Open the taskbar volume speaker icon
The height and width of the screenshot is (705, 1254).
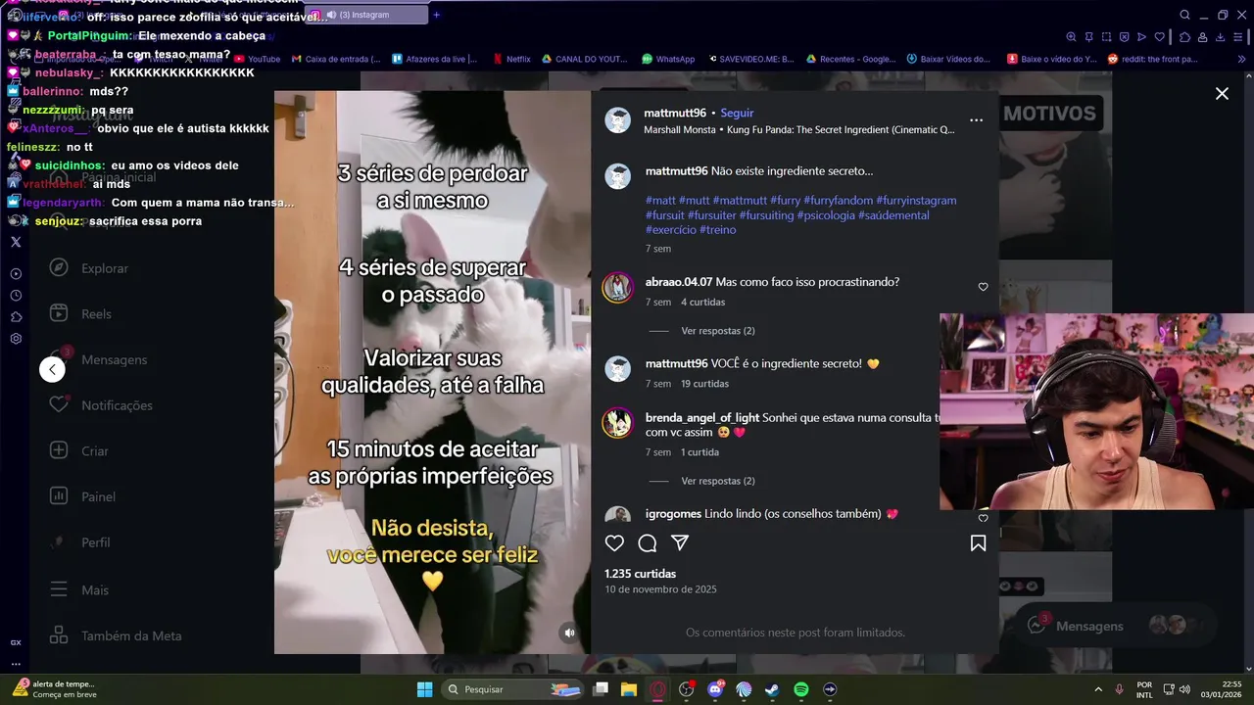[1184, 689]
